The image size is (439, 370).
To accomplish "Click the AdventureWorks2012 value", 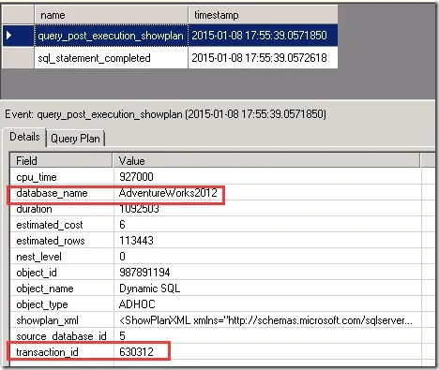I will pos(168,193).
